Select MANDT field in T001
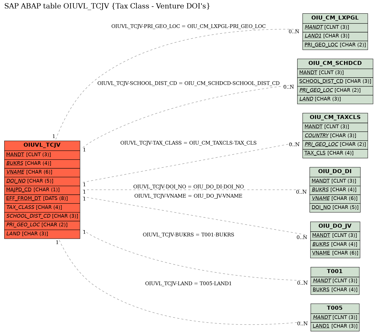 [x=335, y=281]
